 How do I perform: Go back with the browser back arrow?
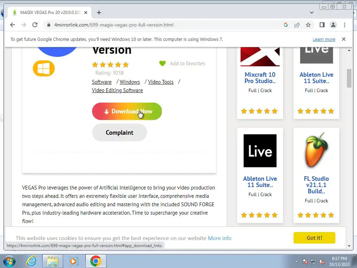click(x=13, y=25)
